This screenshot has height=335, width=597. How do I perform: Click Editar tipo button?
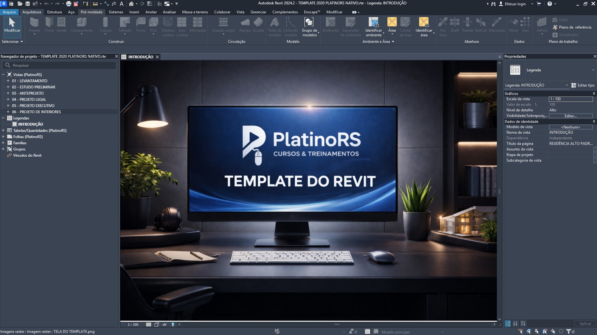(x=583, y=85)
